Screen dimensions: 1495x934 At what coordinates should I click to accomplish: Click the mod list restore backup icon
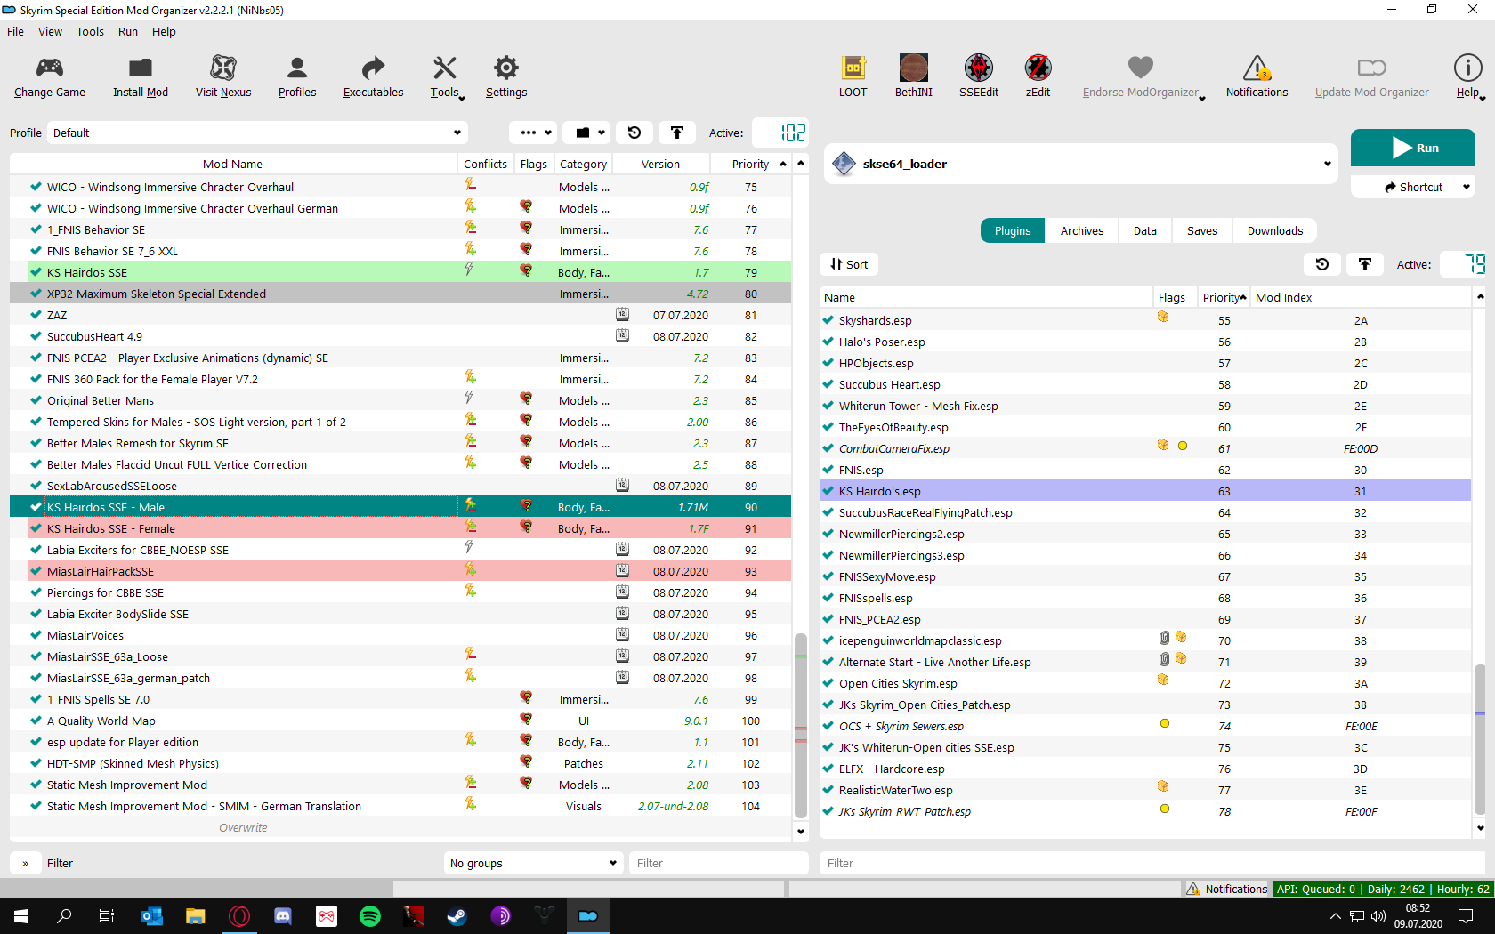click(x=634, y=133)
